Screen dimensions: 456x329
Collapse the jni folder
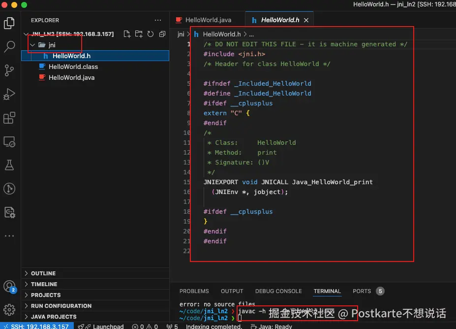coord(32,45)
